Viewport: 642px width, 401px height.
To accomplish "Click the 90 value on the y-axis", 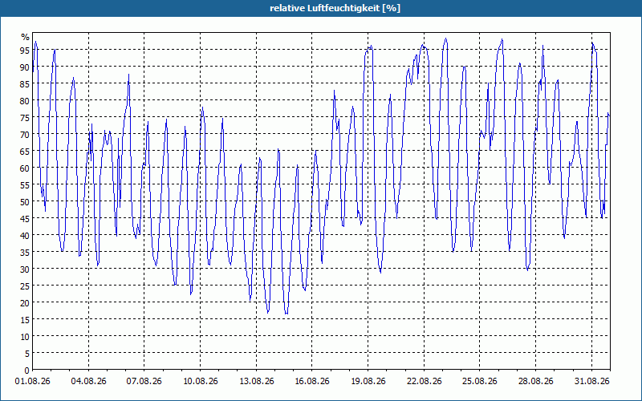I will pos(25,67).
